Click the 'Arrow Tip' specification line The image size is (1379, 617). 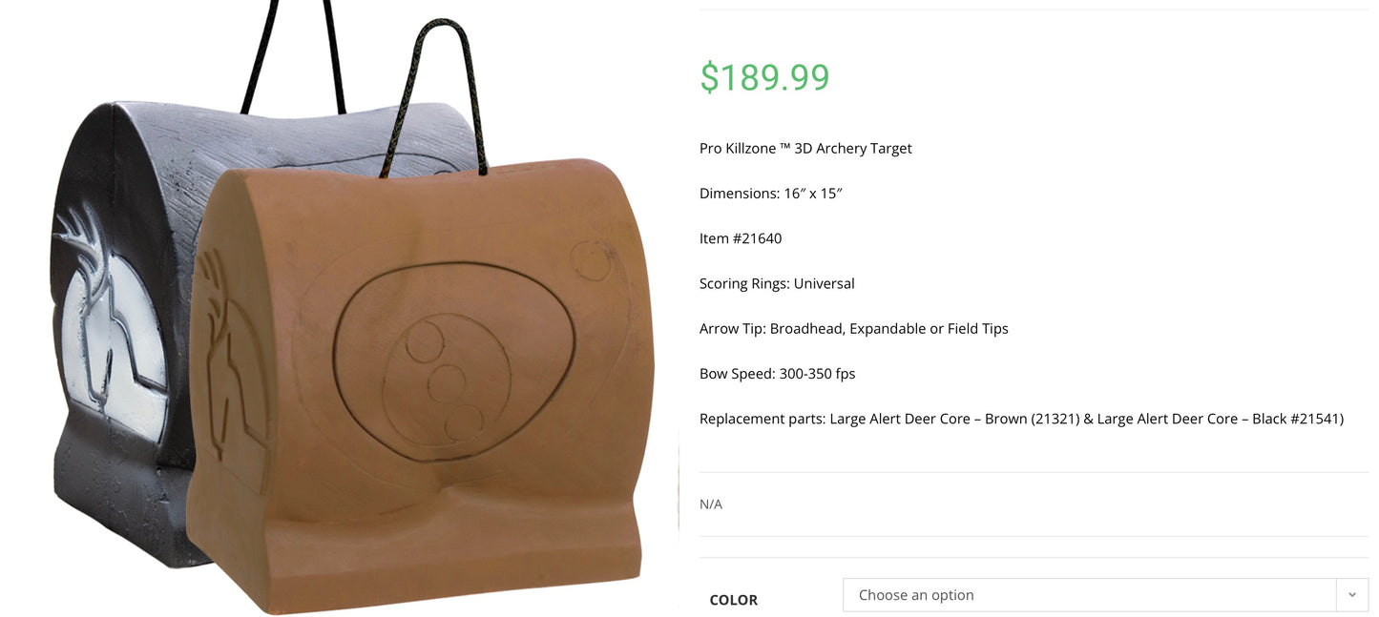click(853, 329)
